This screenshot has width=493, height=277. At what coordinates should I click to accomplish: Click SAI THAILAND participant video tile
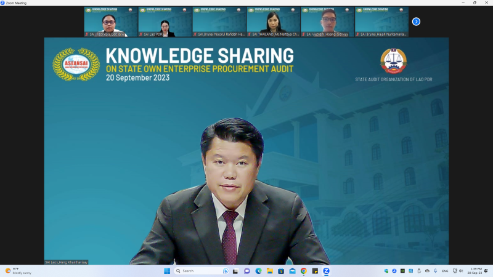[274, 22]
